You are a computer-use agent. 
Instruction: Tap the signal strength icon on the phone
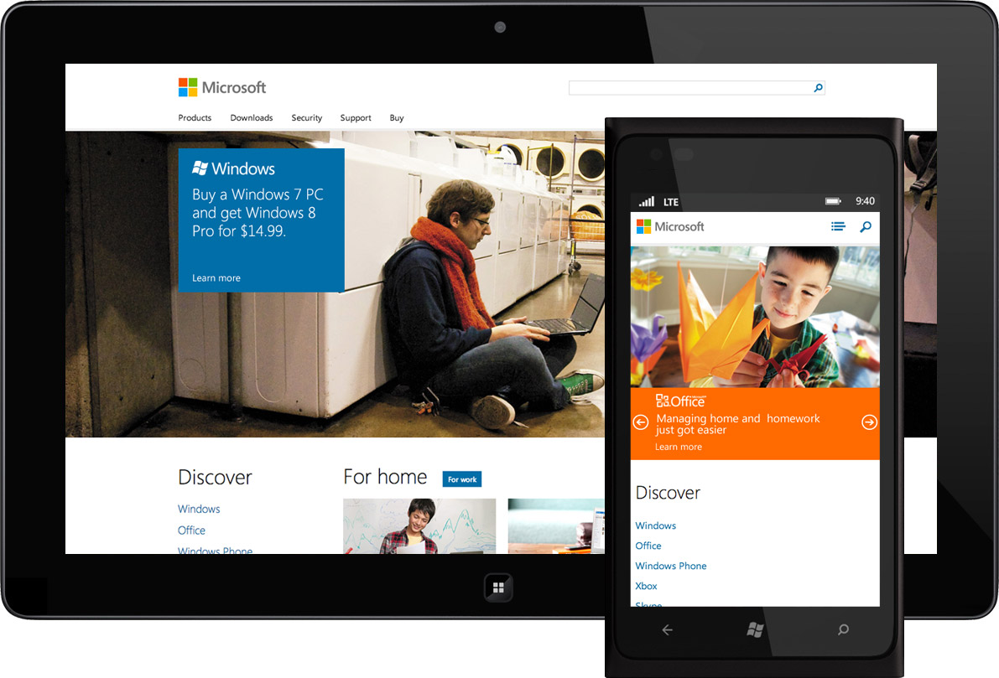tap(647, 202)
